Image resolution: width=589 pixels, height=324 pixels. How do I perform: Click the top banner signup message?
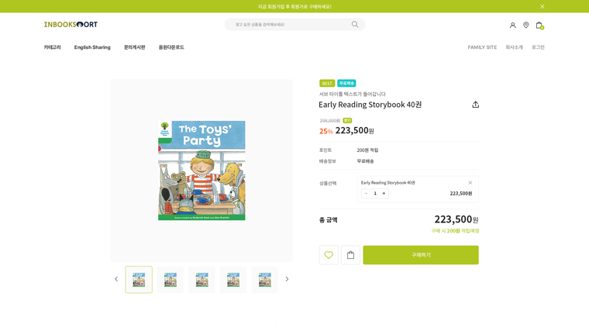click(x=294, y=6)
